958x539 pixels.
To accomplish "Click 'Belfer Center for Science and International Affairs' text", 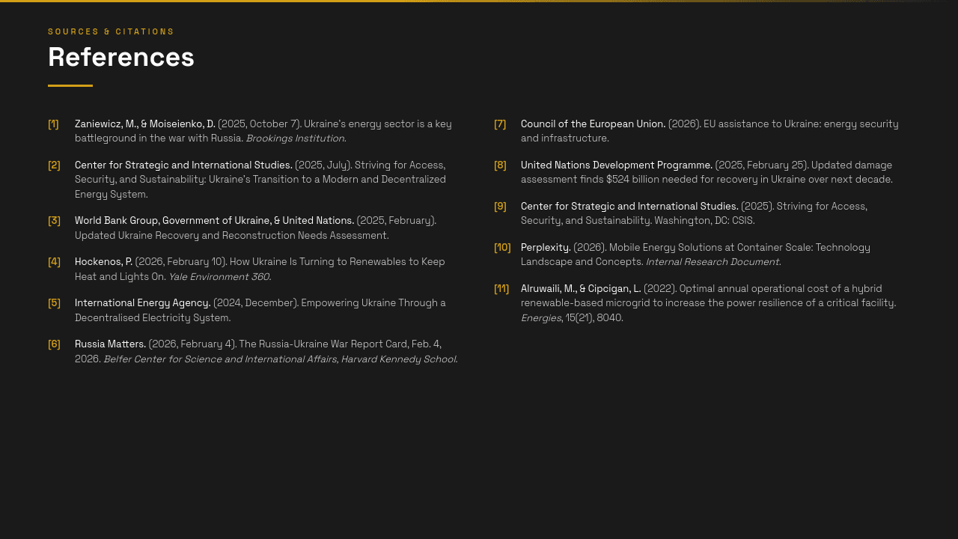I will click(220, 359).
